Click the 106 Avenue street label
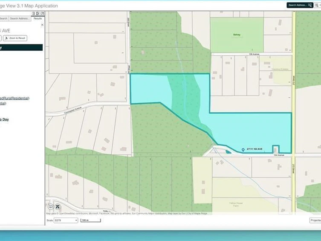The image size is (321, 241). 254,54
